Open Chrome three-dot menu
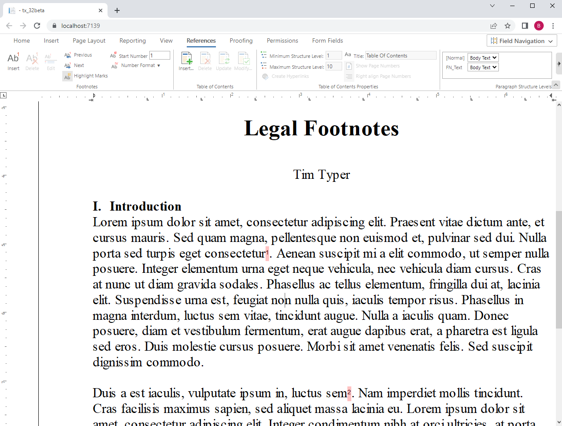 pyautogui.click(x=553, y=26)
